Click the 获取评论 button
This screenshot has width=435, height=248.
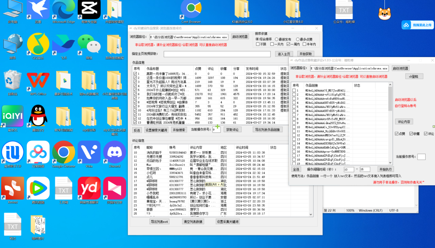233,130
